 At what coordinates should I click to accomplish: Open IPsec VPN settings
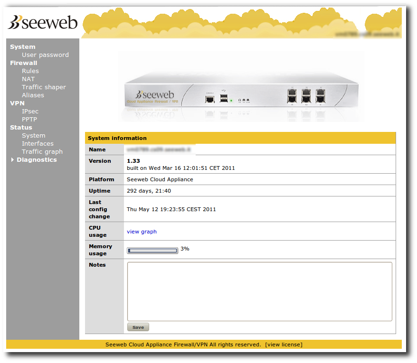(30, 112)
